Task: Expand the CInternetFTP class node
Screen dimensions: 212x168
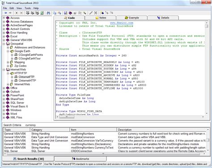Action: [x=12, y=77]
